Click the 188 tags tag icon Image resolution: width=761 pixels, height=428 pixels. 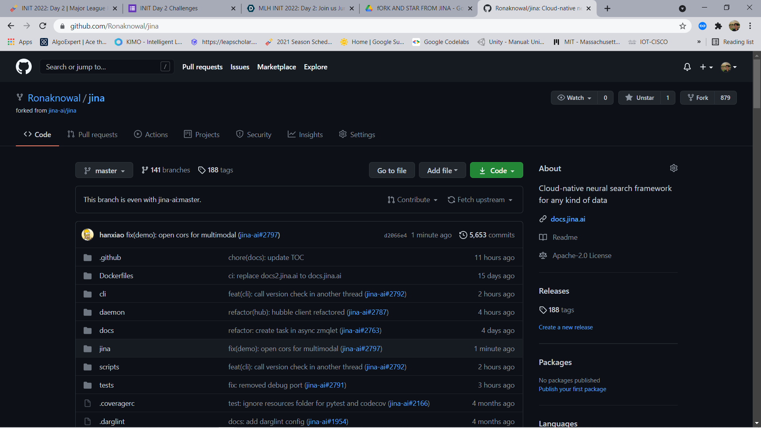click(x=202, y=170)
